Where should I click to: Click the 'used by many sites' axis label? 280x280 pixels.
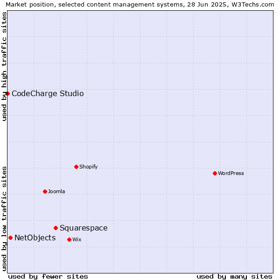(234, 277)
